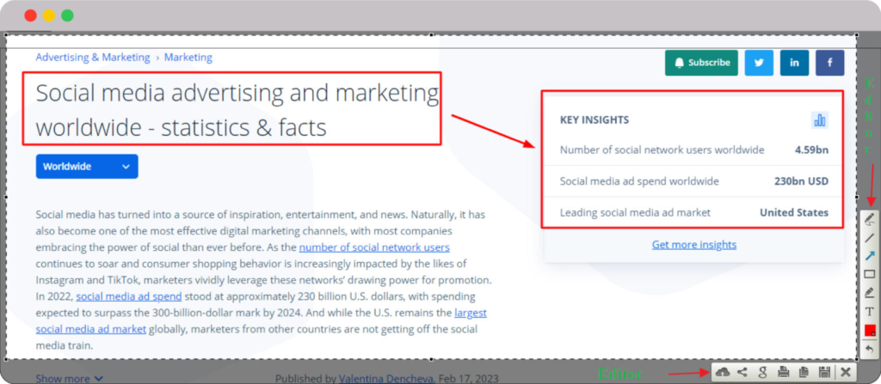Select the rectangle shape tool
Screen dimensions: 881x384
[x=869, y=274]
